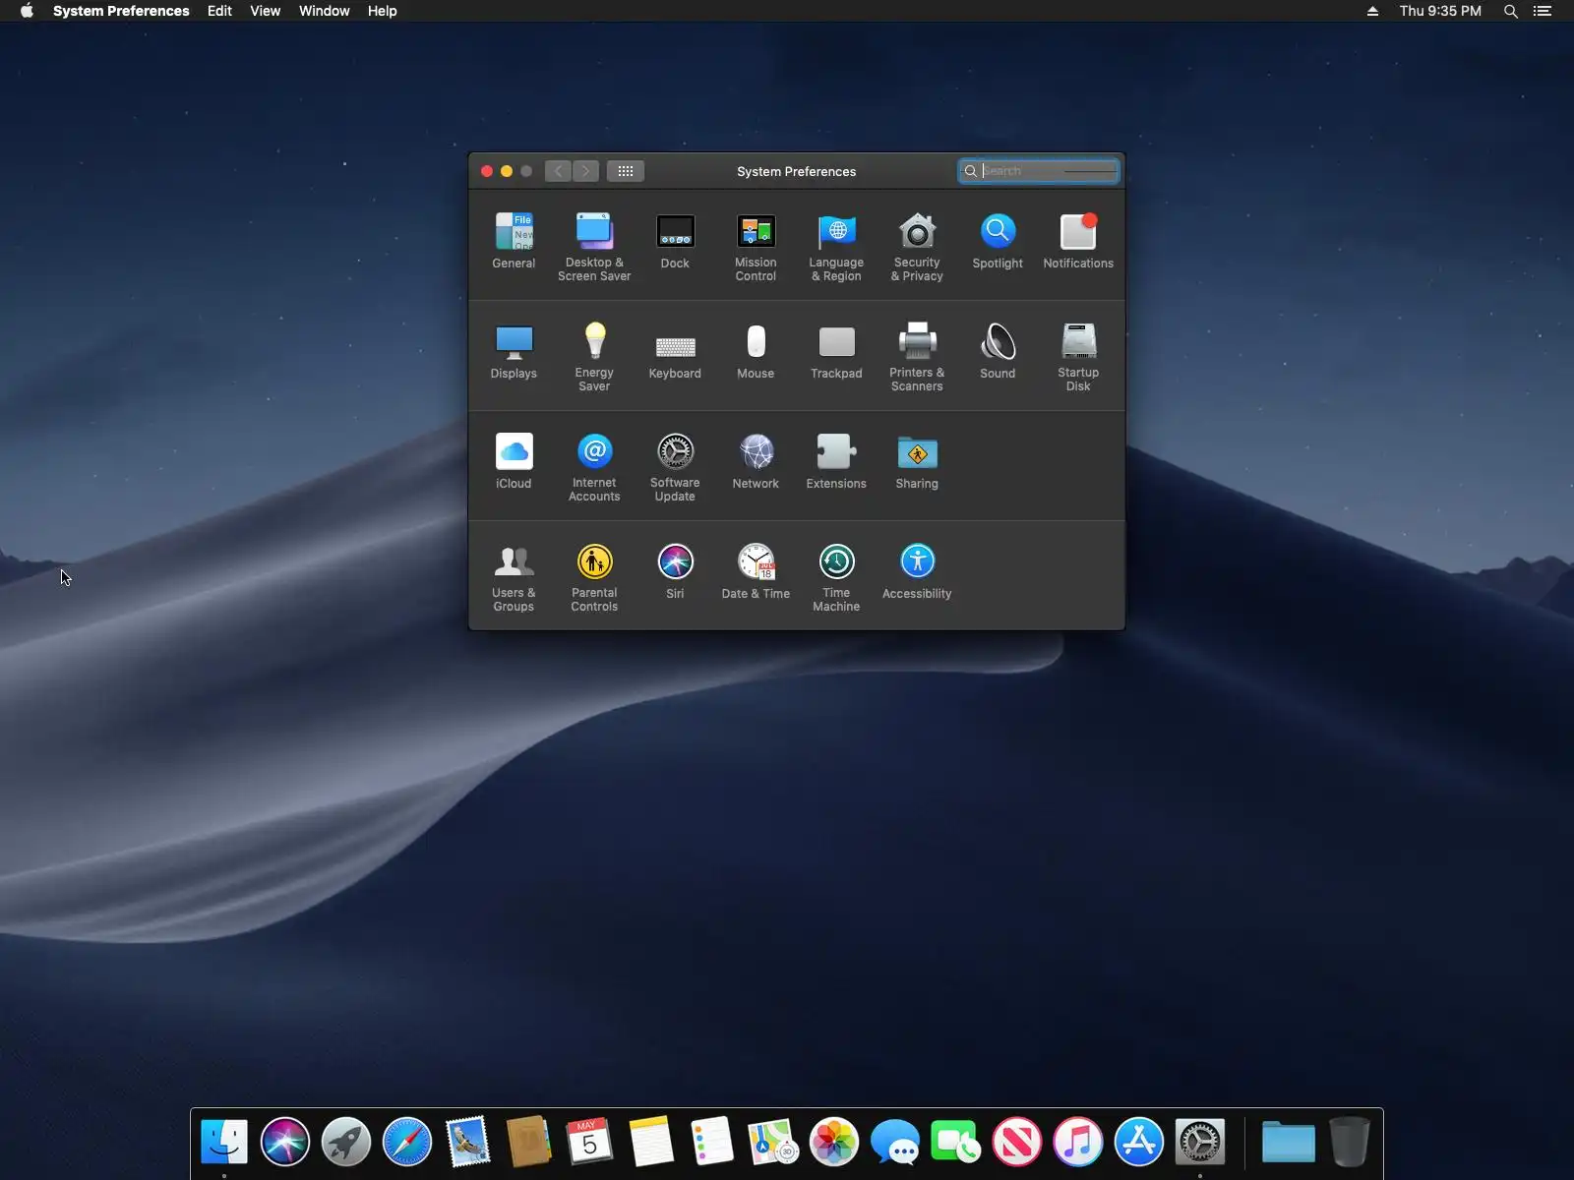Image resolution: width=1574 pixels, height=1180 pixels.
Task: Click the forward arrow in the toolbar
Action: [x=585, y=171]
